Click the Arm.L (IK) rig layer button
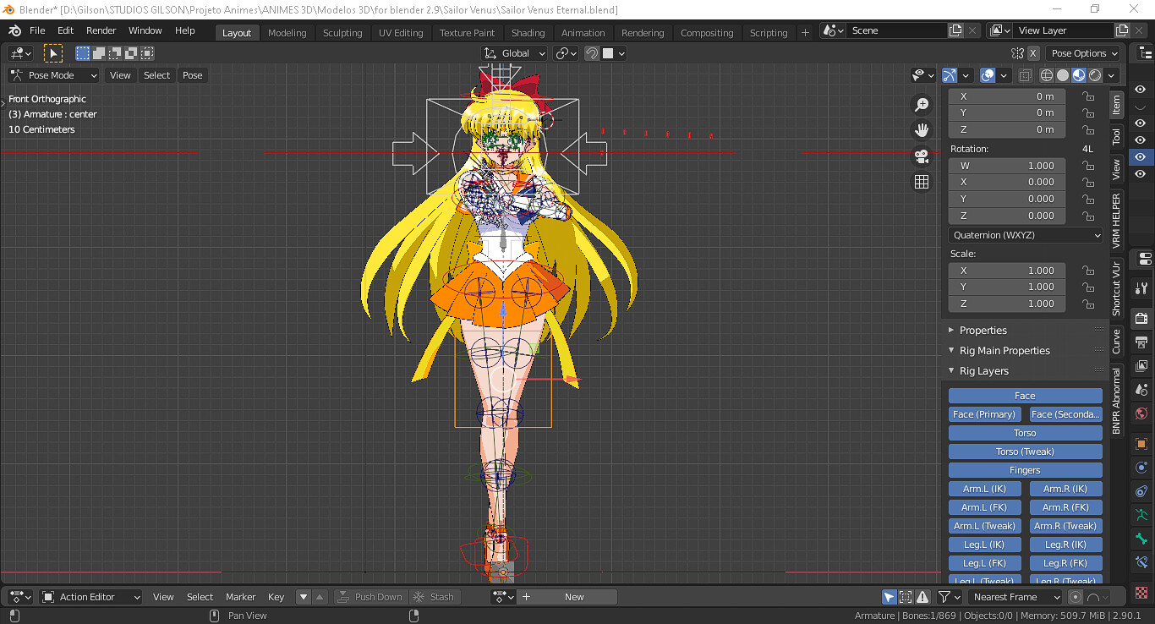Image resolution: width=1155 pixels, height=624 pixels. pyautogui.click(x=984, y=489)
